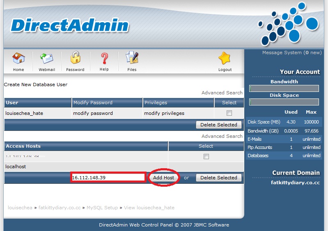Click the localhost access host row
Viewport: 328px width, 231px height.
(124, 167)
